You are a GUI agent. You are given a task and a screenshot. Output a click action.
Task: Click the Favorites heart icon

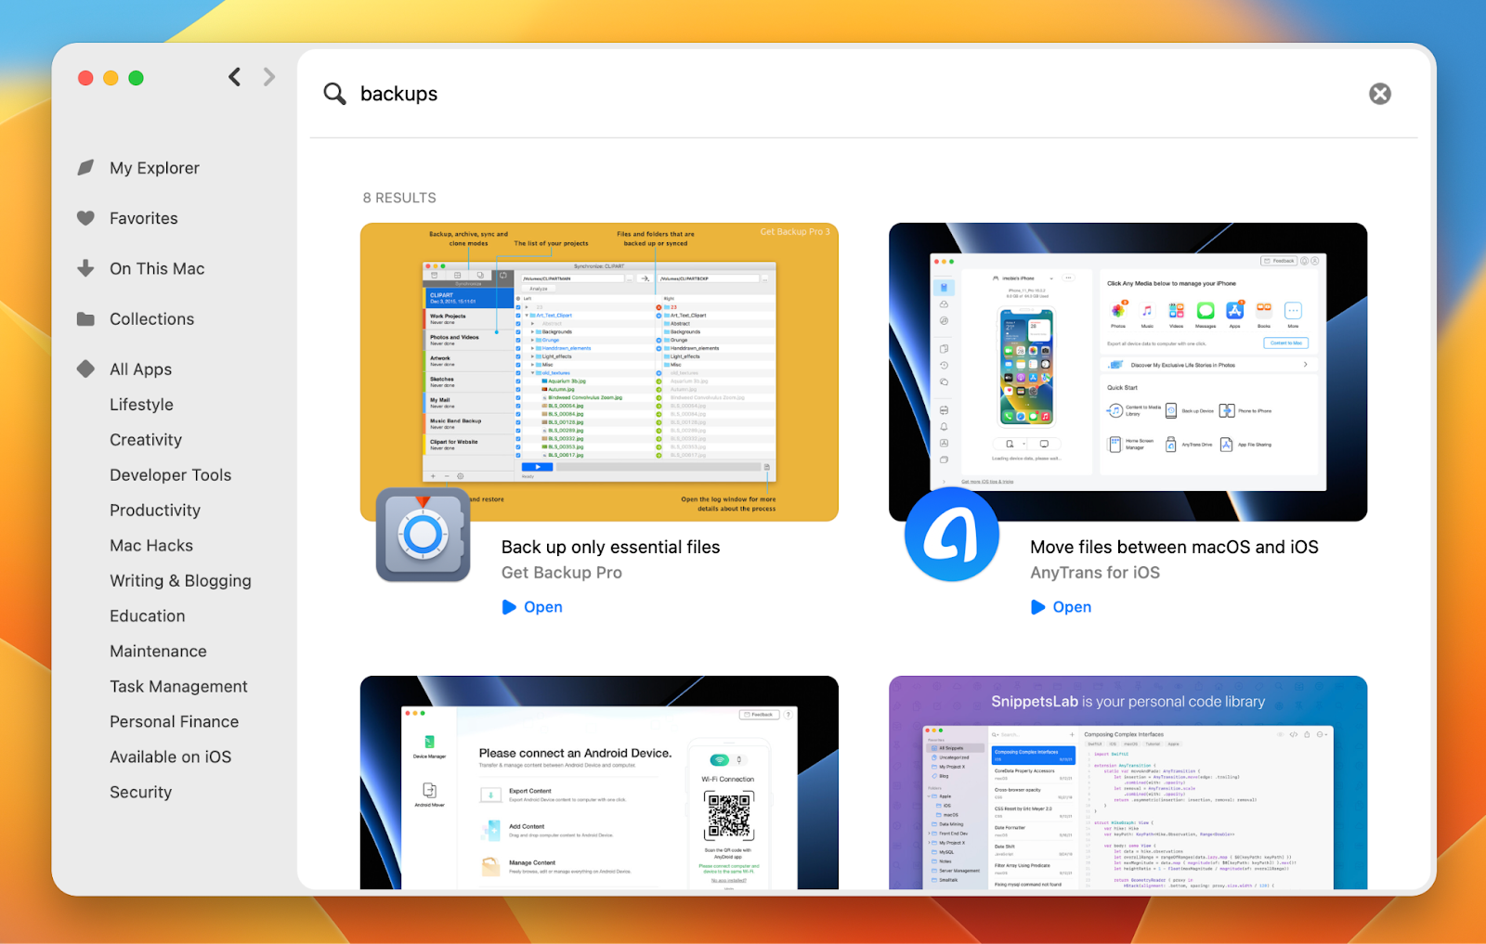pos(85,218)
